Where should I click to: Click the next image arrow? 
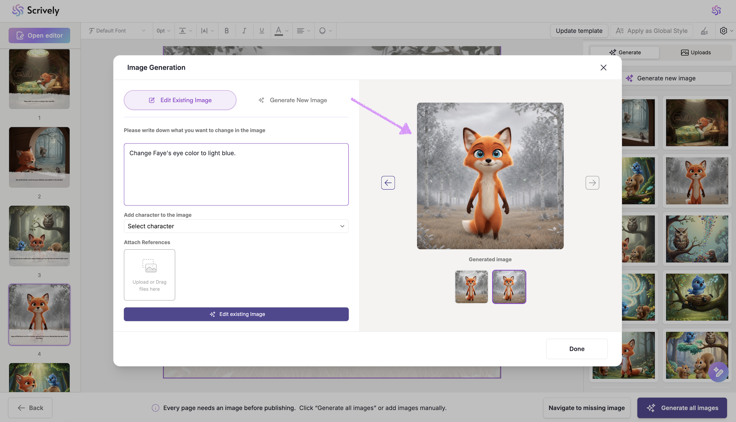point(592,183)
